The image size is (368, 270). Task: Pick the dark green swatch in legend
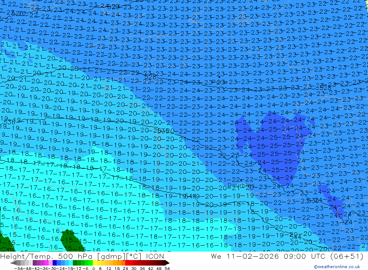pos(75,263)
